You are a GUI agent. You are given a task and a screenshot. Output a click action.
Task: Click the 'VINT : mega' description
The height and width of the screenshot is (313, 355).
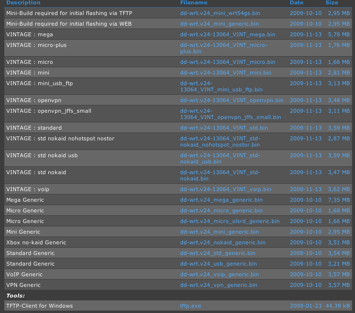coord(29,34)
